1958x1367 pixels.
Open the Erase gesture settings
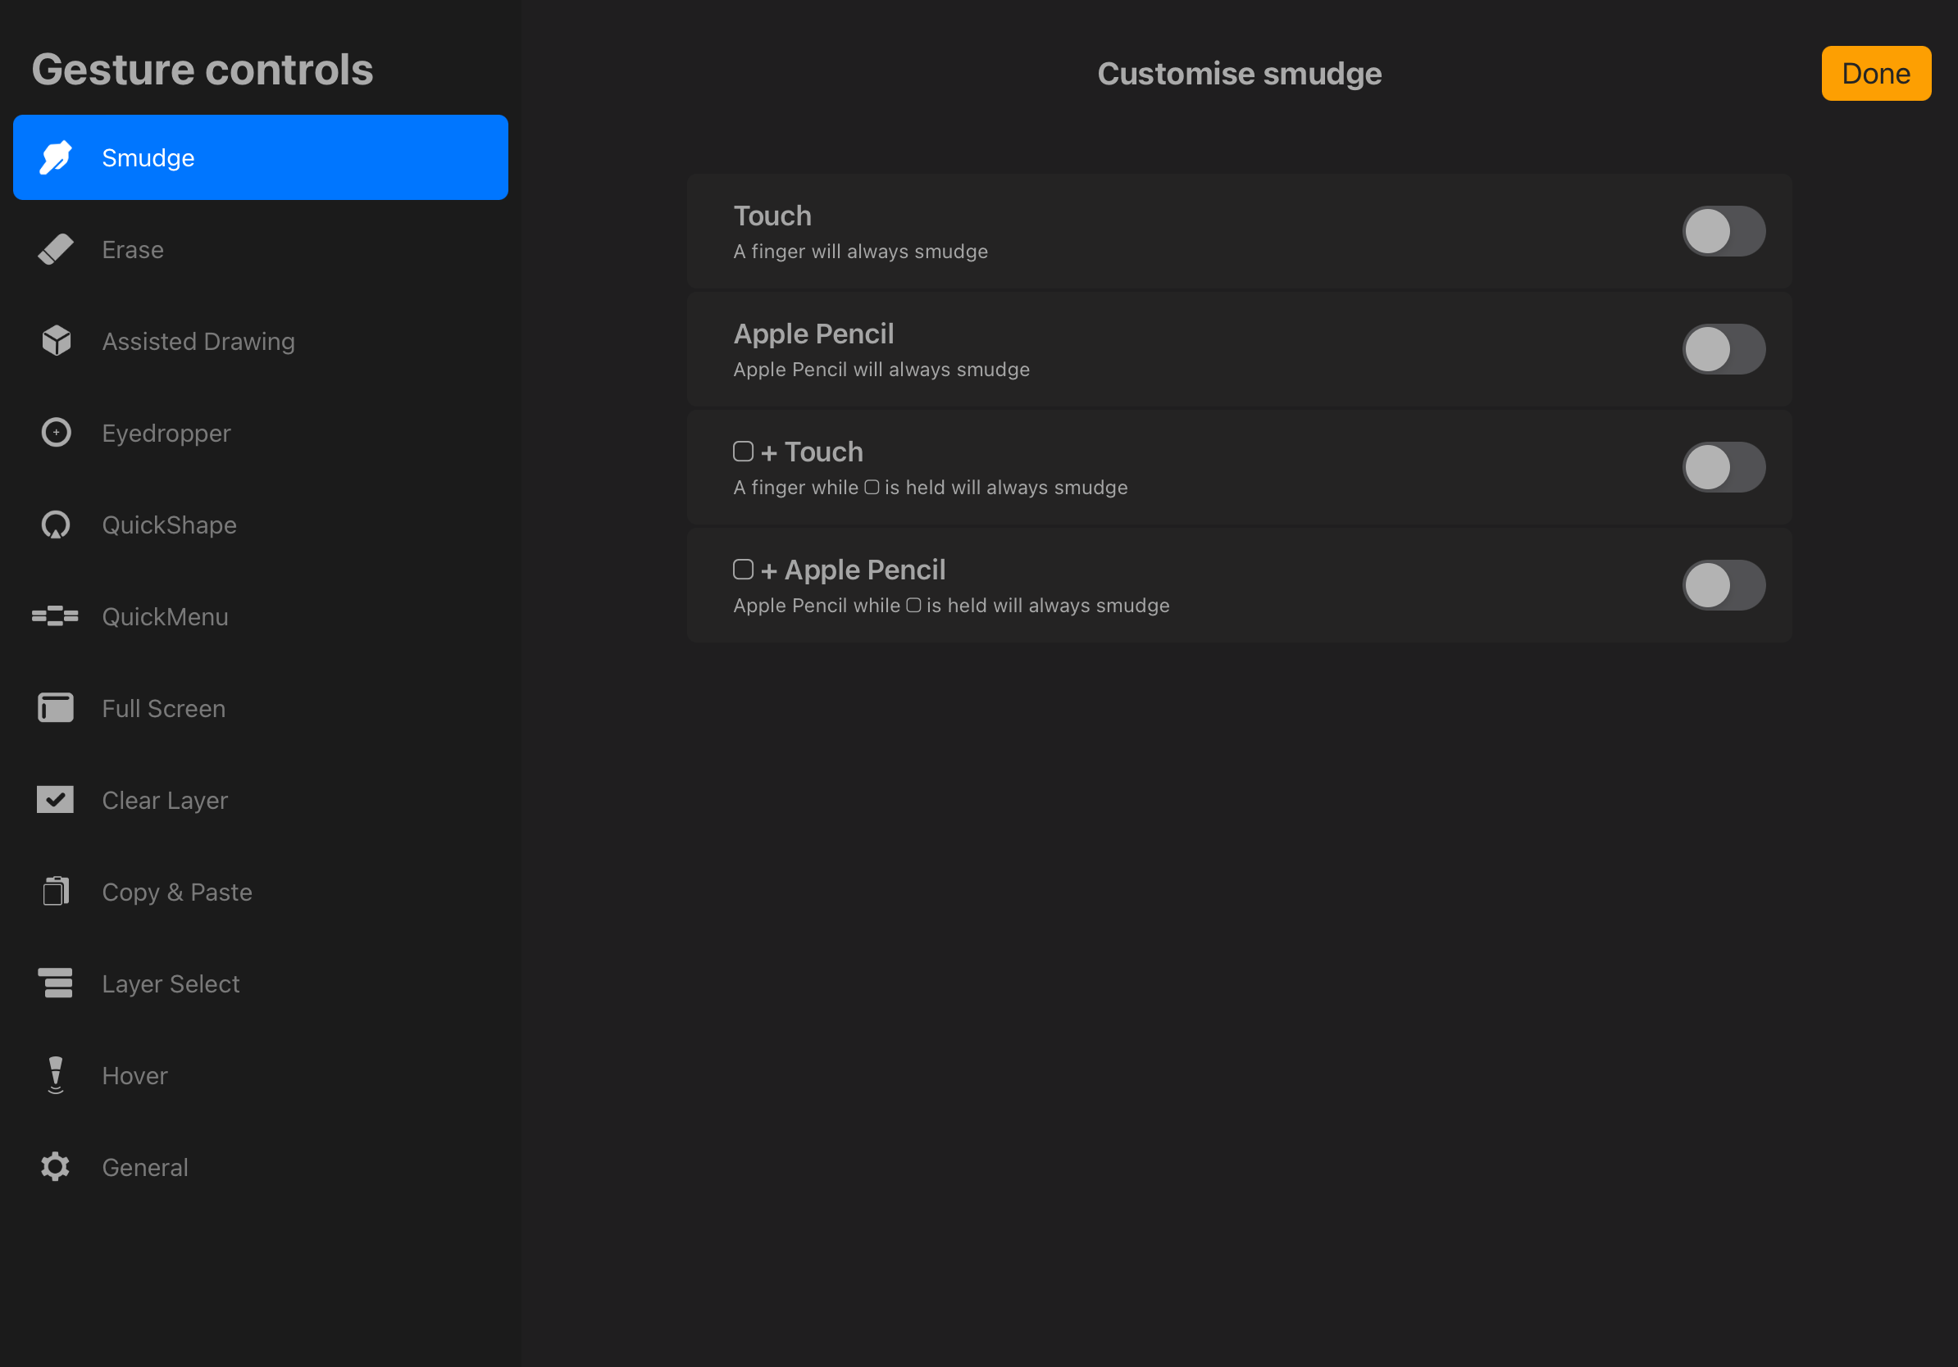133,250
